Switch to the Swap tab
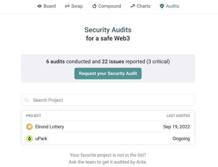Screen dimensions: 218x167 tap(74, 6)
